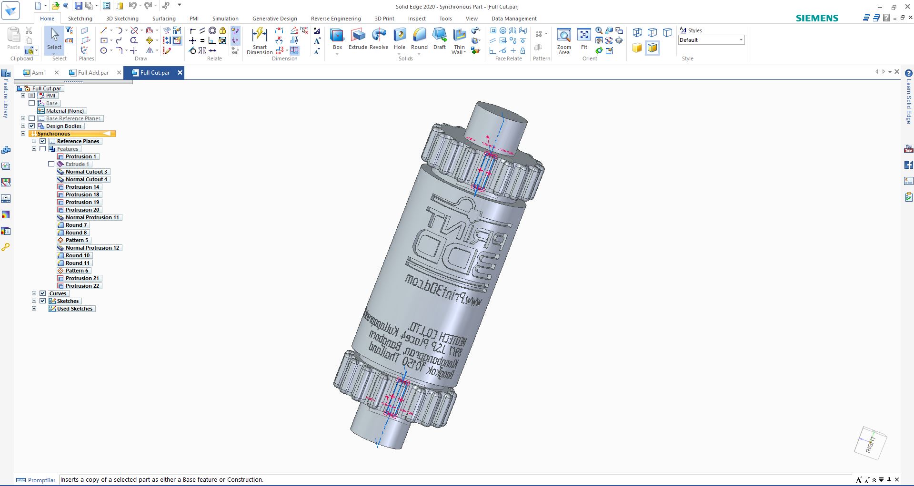The image size is (914, 486).
Task: Expand the Curves node
Action: 34,293
